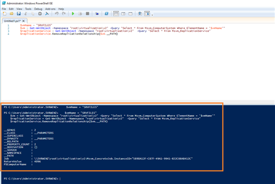Open new remote PowerShell tab
The height and width of the screenshot is (184, 275).
pyautogui.click(x=97, y=13)
